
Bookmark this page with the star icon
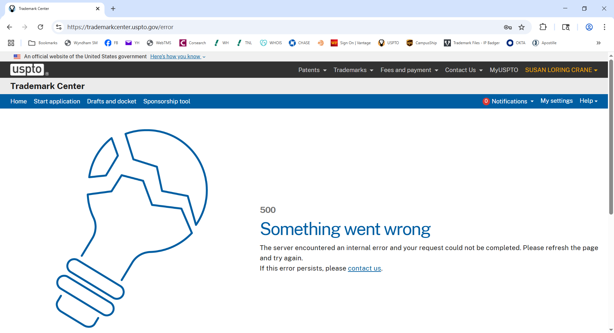coord(522,27)
